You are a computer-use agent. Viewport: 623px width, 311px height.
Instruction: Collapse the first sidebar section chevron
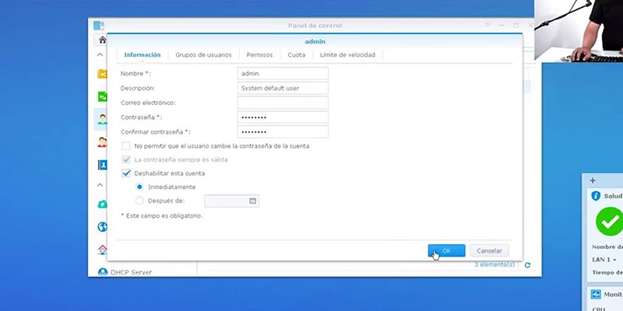[x=100, y=54]
